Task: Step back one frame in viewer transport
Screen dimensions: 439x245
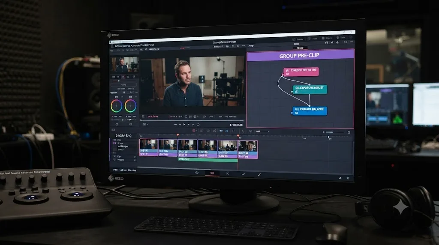Action: coord(180,125)
